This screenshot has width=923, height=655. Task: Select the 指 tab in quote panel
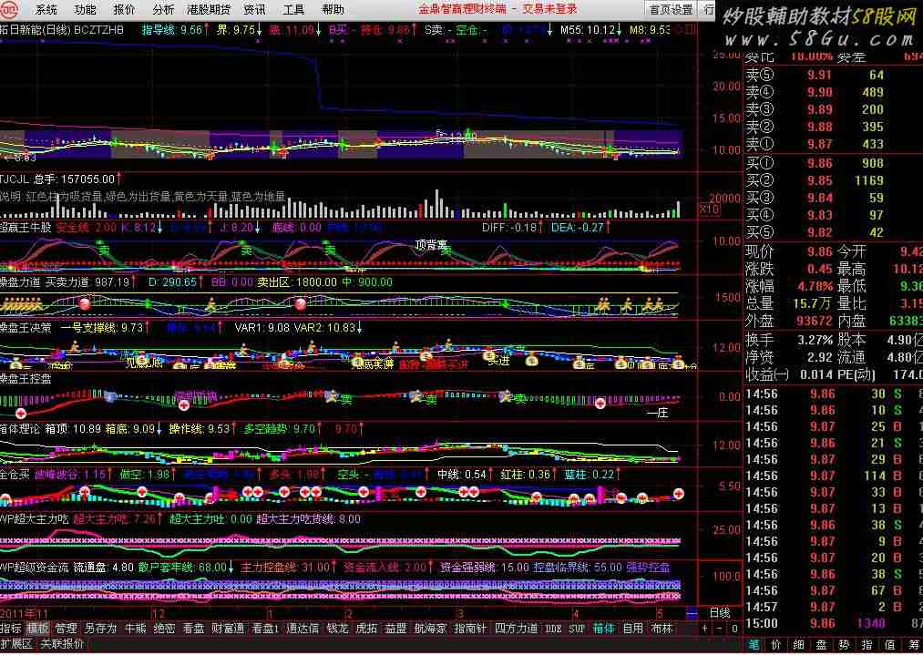pyautogui.click(x=867, y=646)
